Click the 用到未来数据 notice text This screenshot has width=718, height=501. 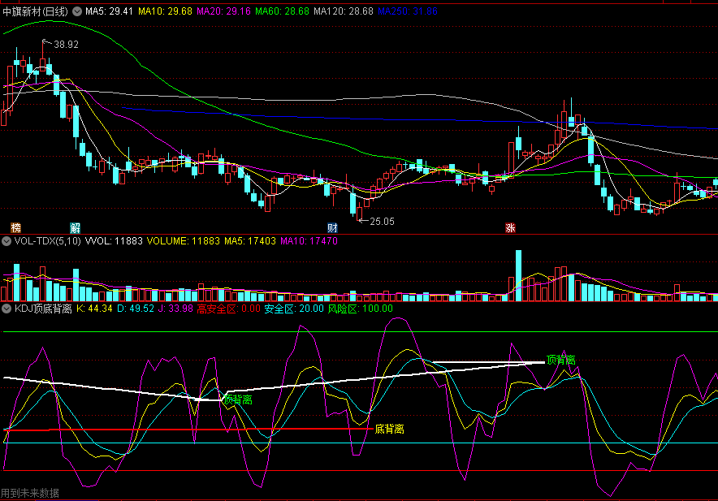pos(30,493)
